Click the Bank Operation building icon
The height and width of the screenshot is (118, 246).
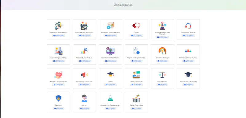tap(136, 98)
